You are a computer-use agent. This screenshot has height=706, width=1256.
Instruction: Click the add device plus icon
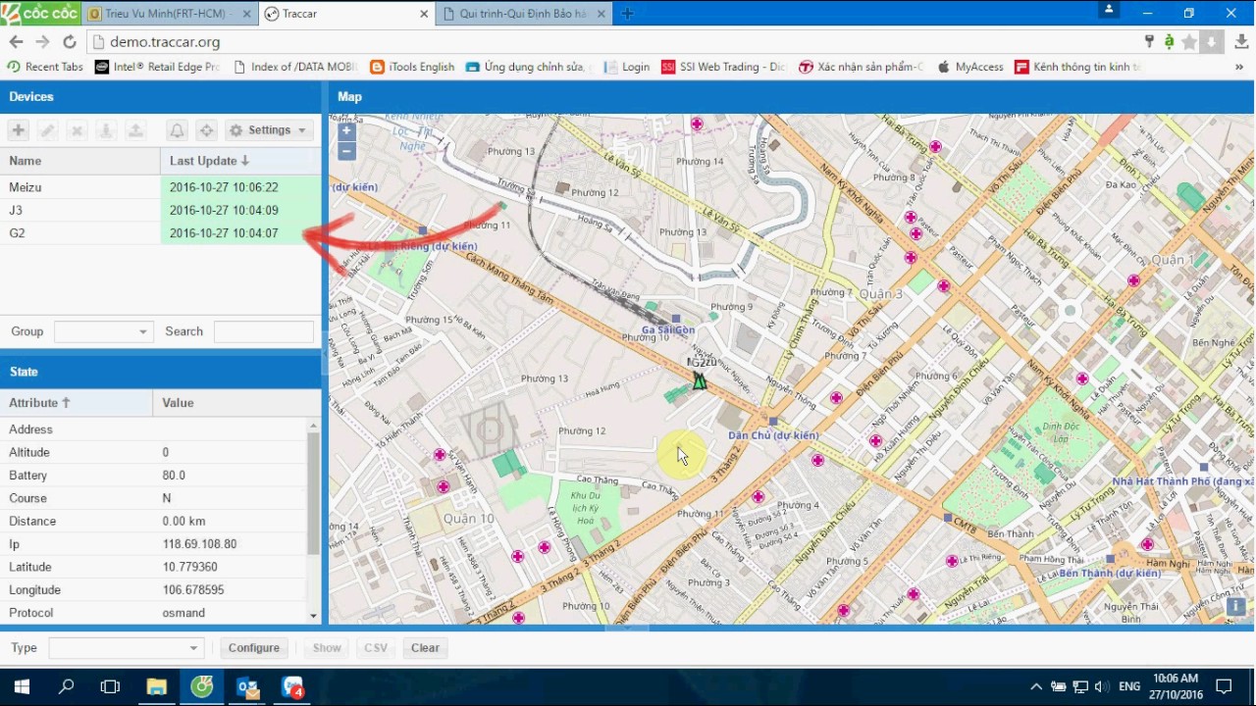(x=19, y=130)
